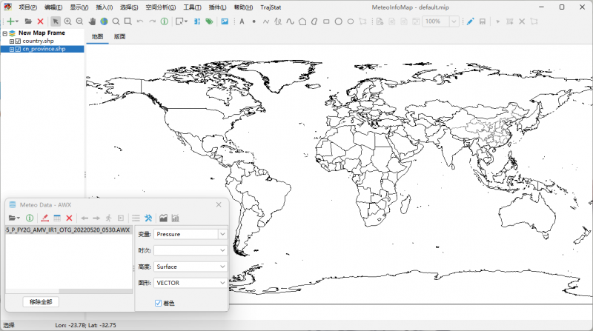Switch to the 版面 tab
Viewport: 593px width, 331px height.
119,36
